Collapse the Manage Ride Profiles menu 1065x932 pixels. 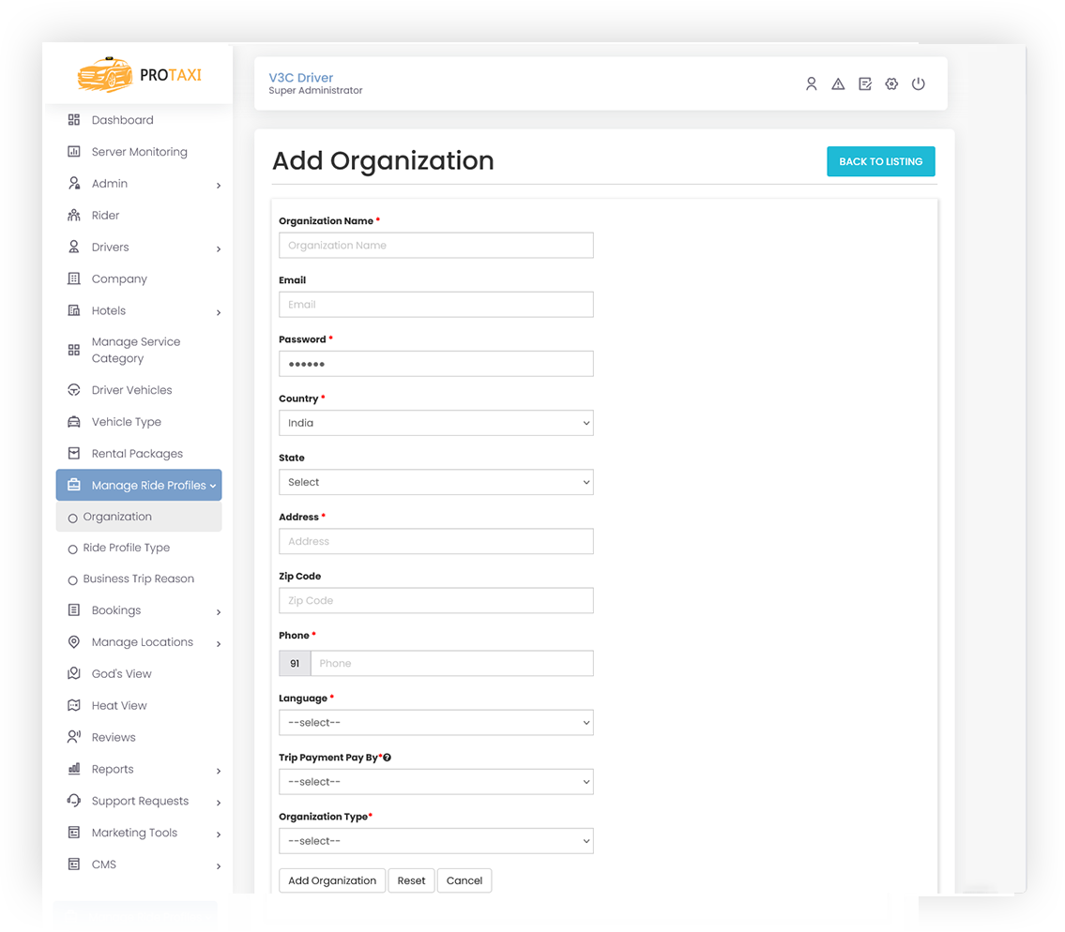[139, 485]
